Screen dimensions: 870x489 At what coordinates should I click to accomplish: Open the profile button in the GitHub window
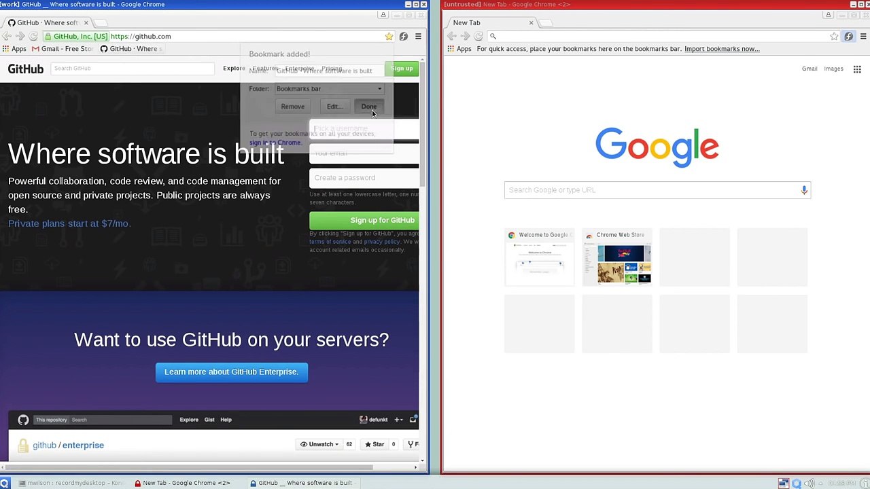click(383, 15)
